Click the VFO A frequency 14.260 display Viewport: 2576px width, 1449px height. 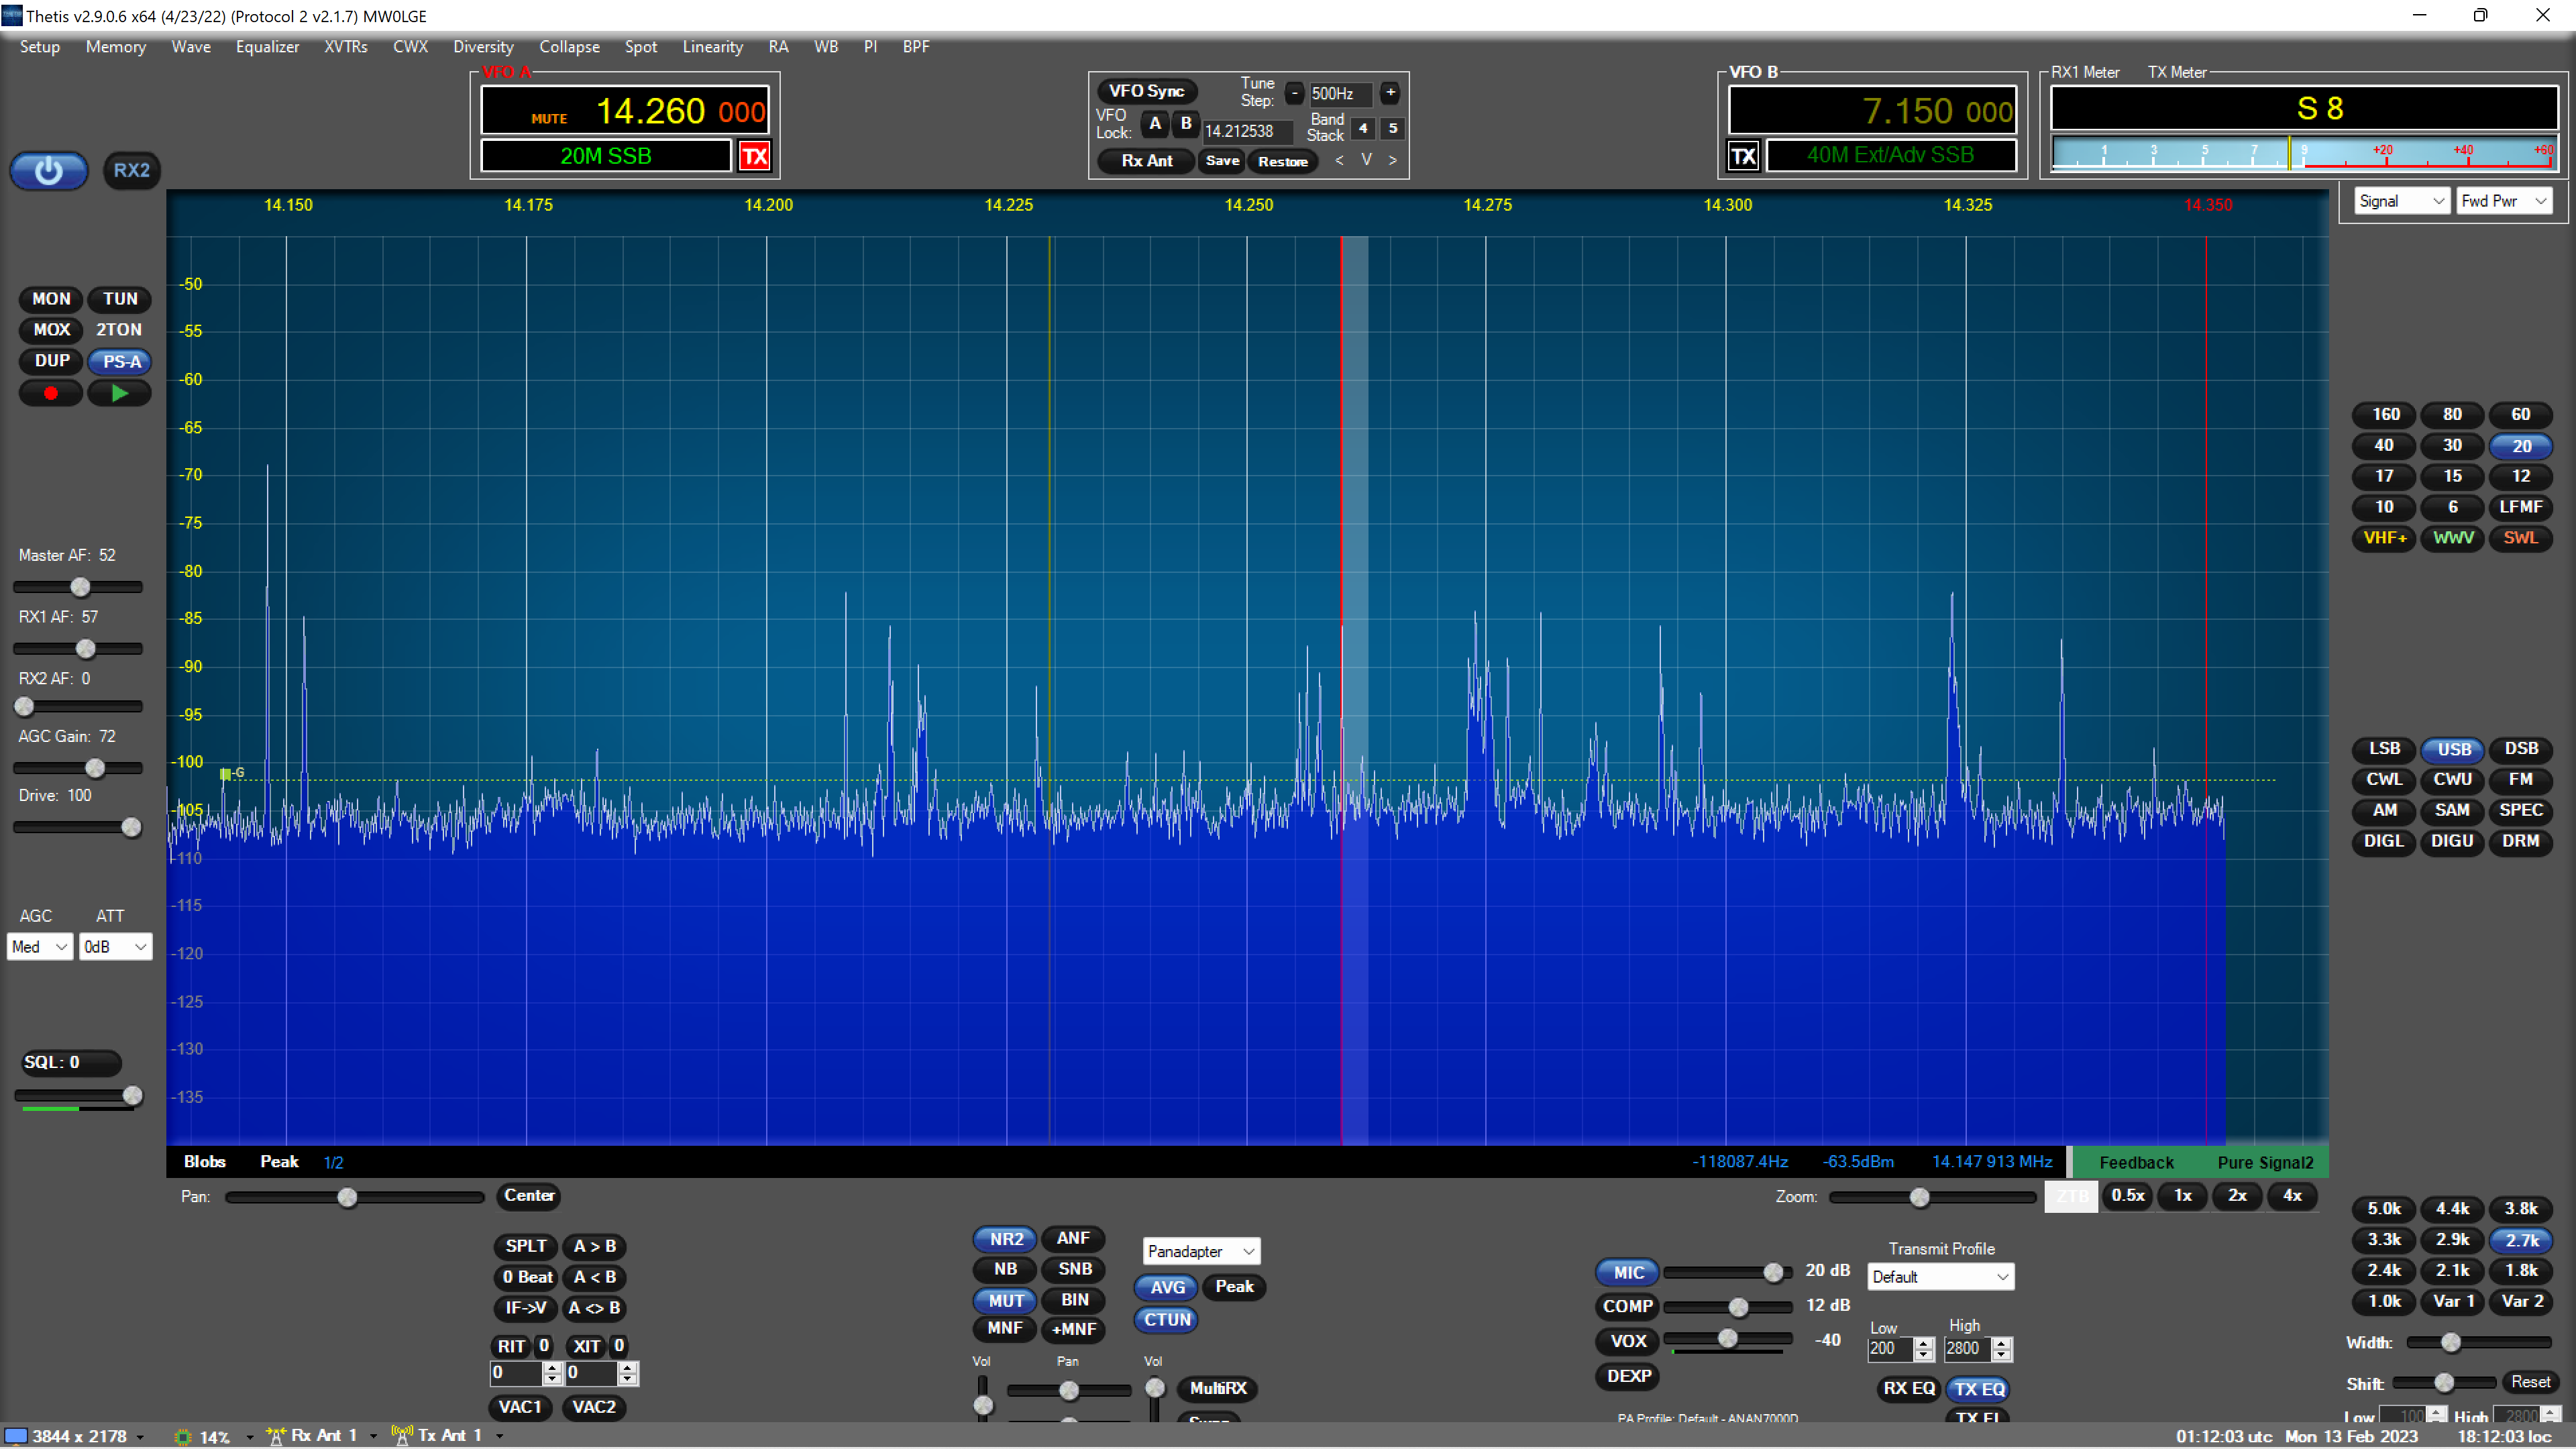point(625,111)
